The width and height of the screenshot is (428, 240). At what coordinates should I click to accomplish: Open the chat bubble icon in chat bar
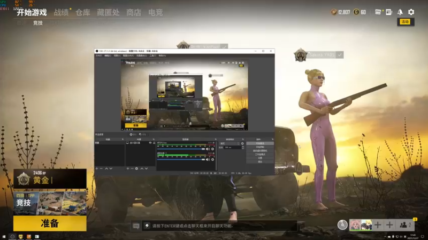pyautogui.click(x=136, y=226)
